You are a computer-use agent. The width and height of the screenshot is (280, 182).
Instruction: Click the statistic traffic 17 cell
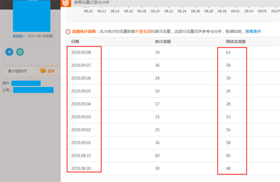(x=157, y=104)
